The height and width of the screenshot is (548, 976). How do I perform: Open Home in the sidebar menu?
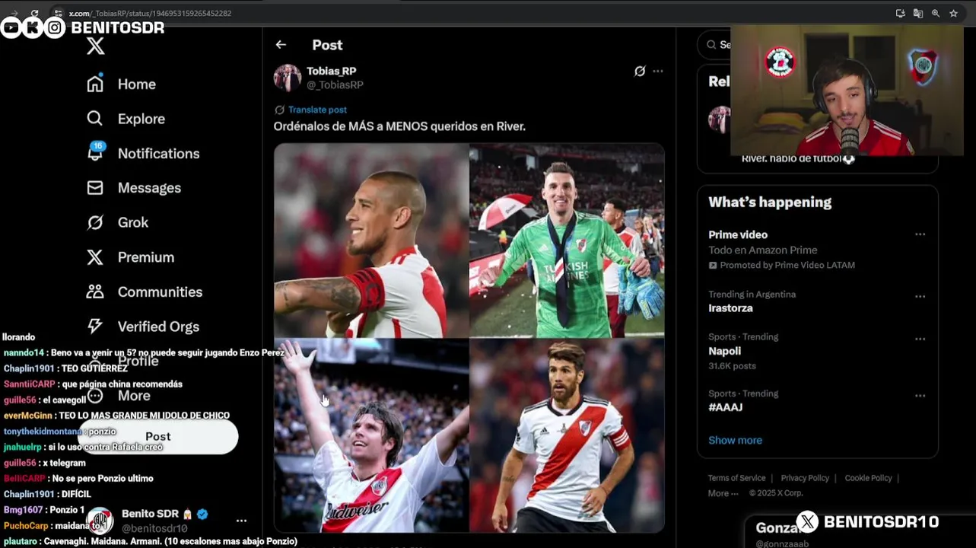click(x=137, y=84)
